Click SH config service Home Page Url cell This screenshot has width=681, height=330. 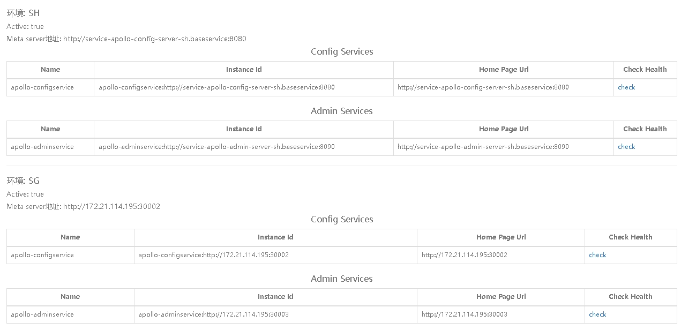pyautogui.click(x=504, y=87)
